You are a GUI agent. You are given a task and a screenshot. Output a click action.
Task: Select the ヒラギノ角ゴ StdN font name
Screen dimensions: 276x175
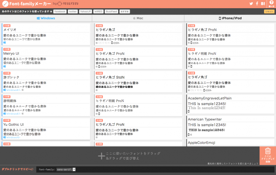coord(110,77)
